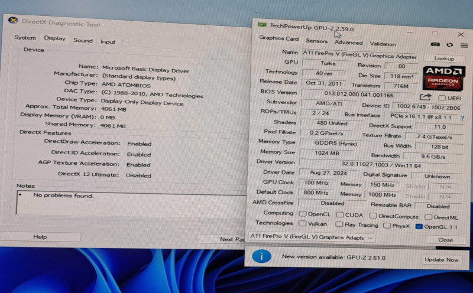Click the Die Size value 118 mm²
The image size is (473, 293).
[401, 77]
